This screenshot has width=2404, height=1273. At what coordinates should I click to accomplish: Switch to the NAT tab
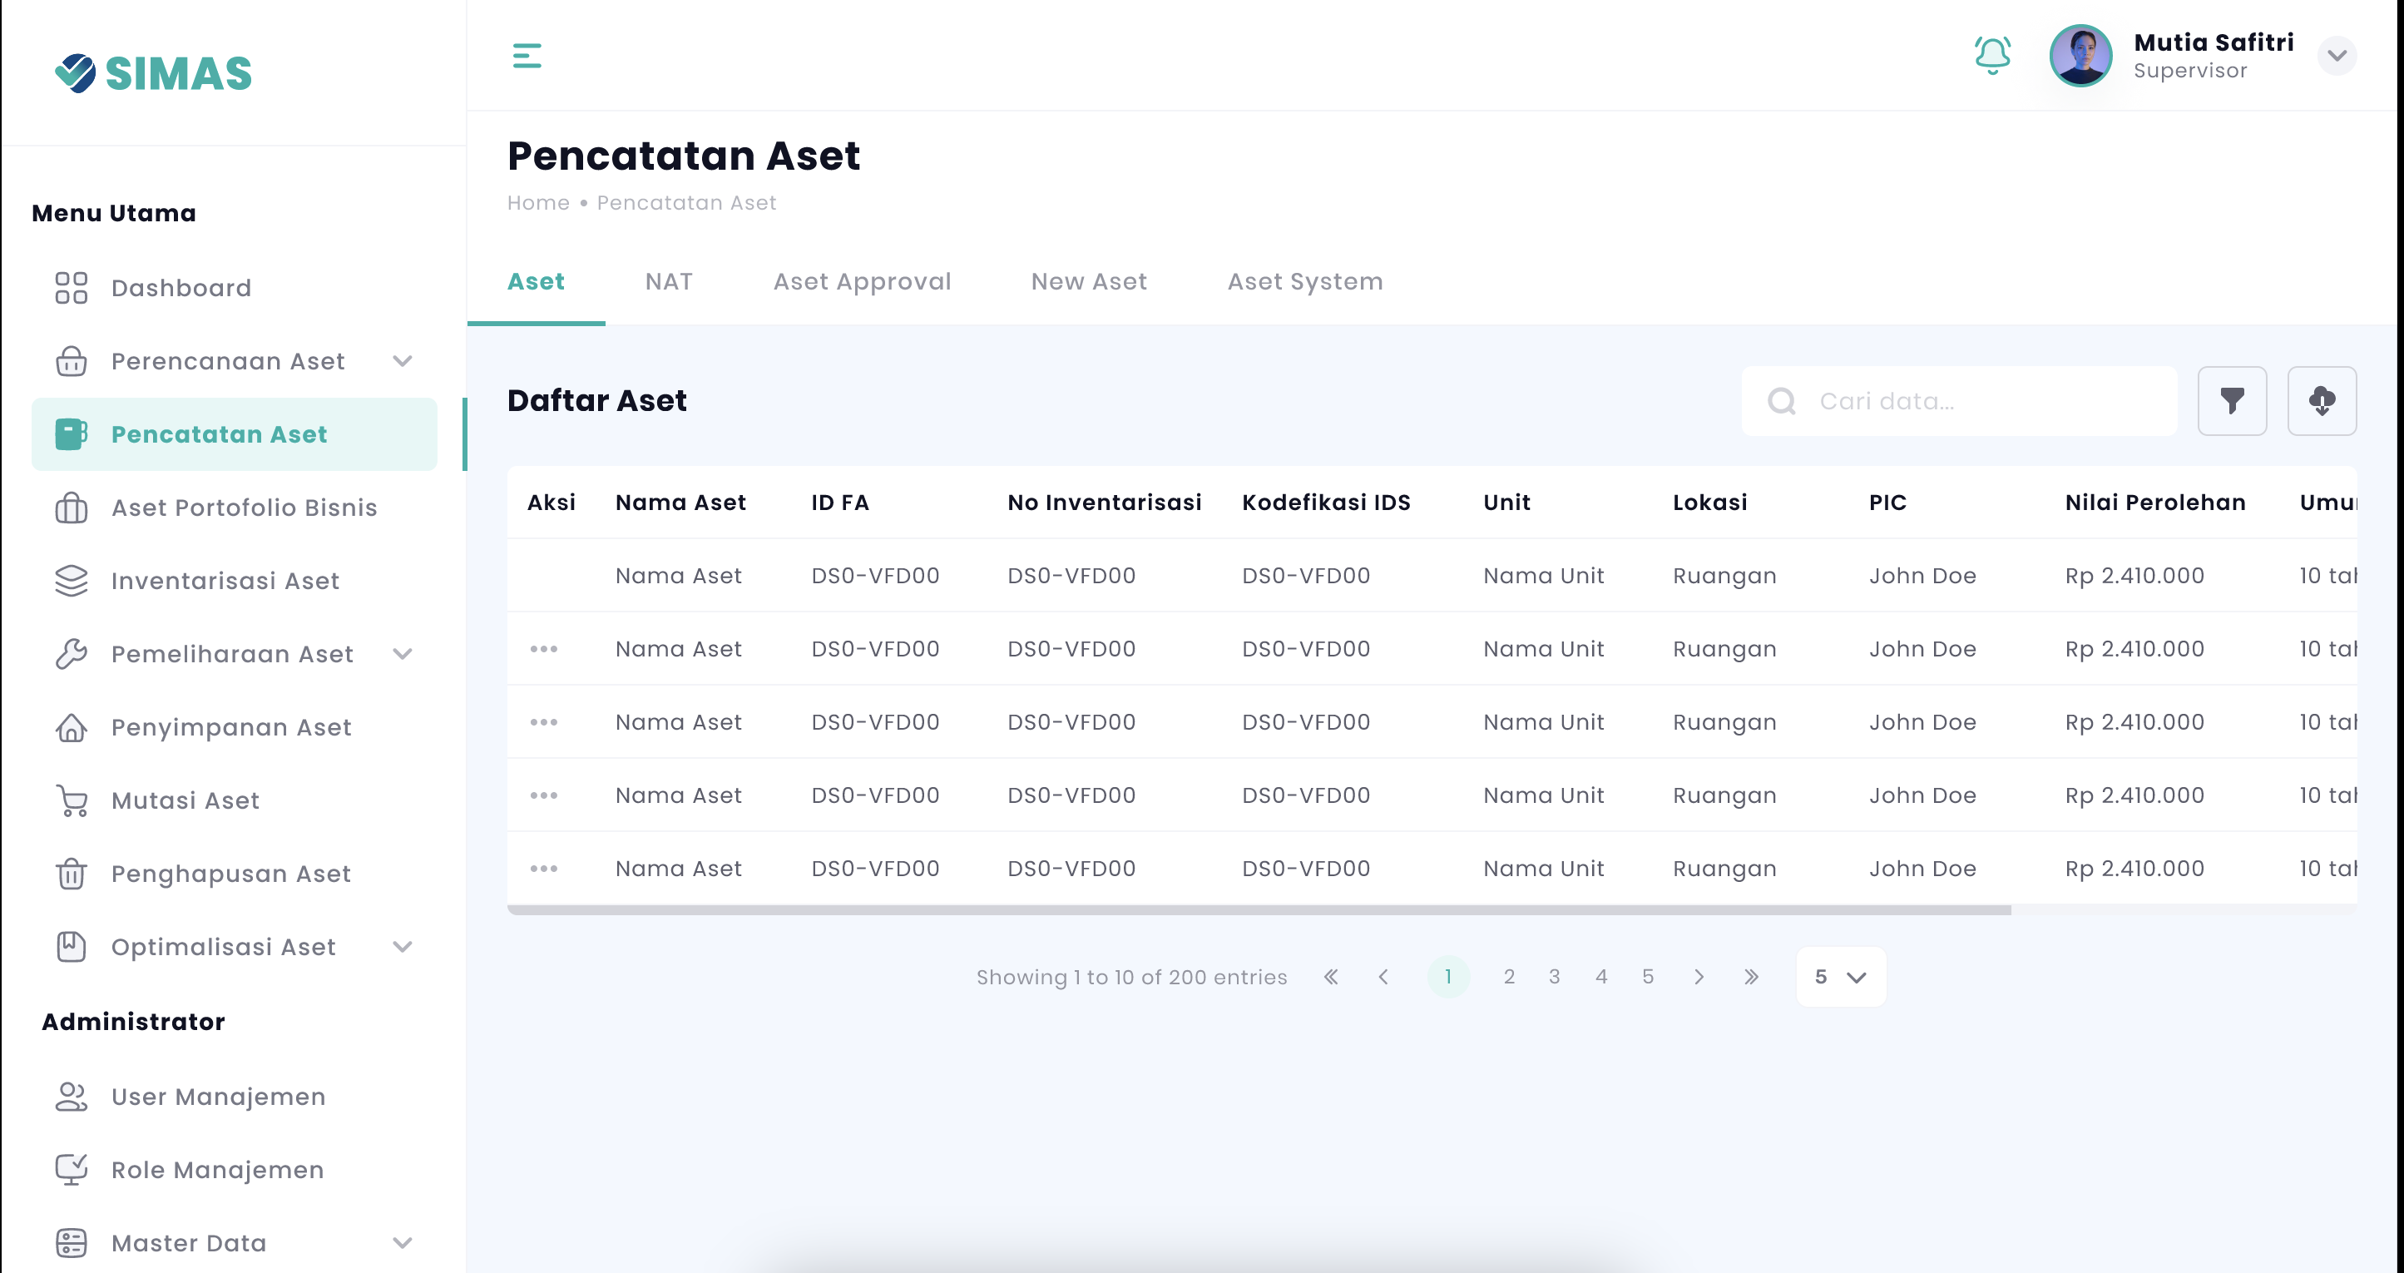click(668, 281)
